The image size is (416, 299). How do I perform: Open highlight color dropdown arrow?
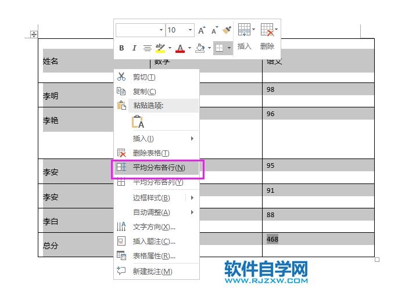(170, 48)
